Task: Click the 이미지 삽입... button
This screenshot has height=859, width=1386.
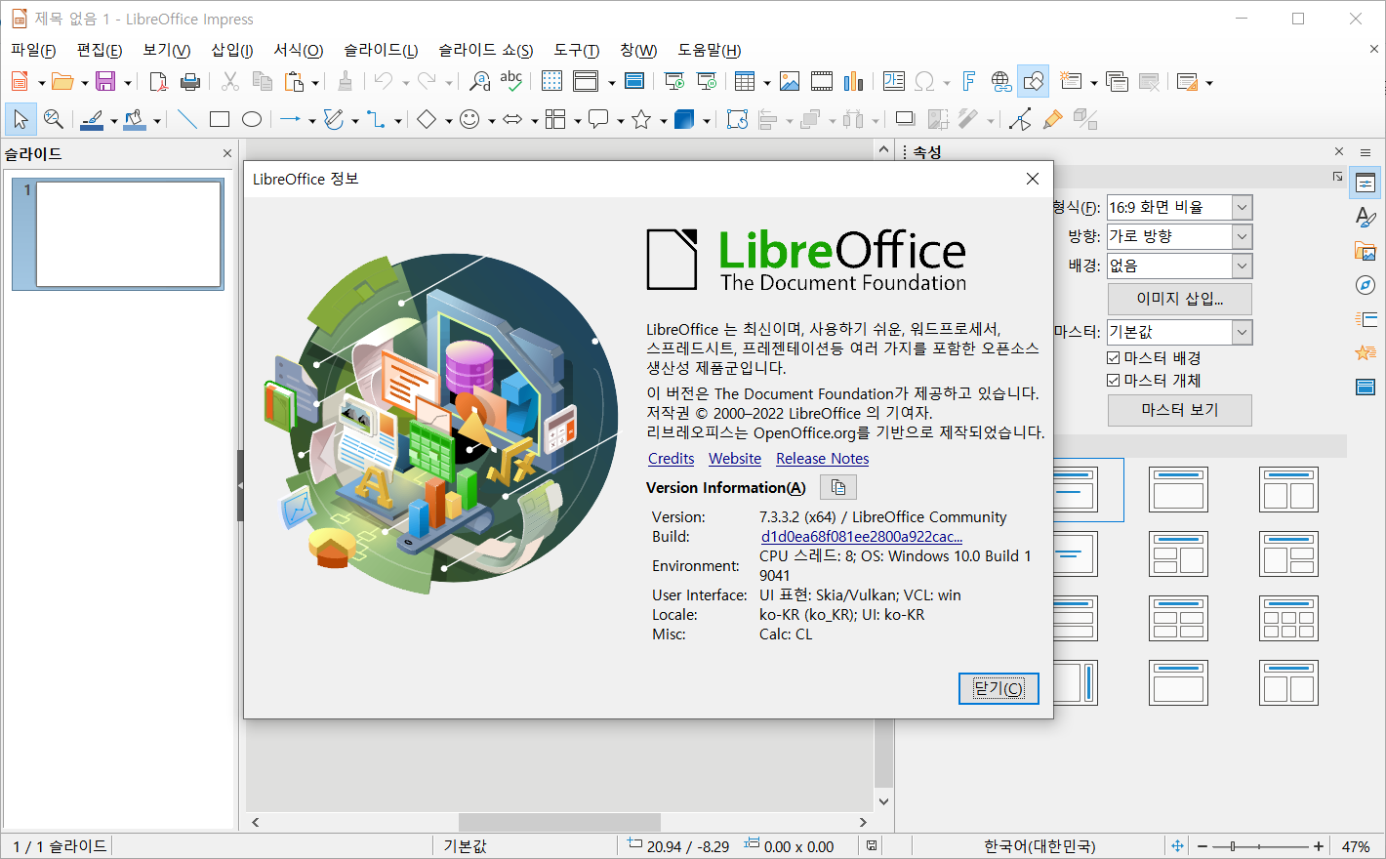Action: [x=1179, y=299]
